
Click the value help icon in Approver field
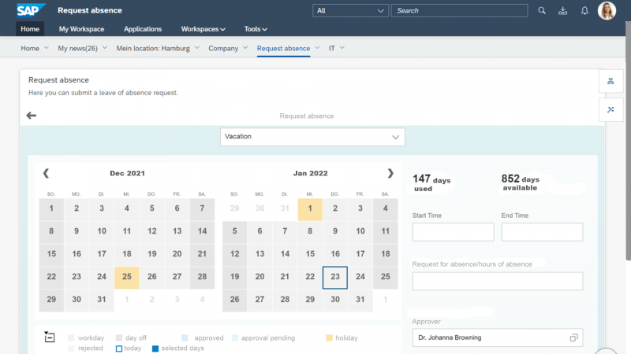574,337
